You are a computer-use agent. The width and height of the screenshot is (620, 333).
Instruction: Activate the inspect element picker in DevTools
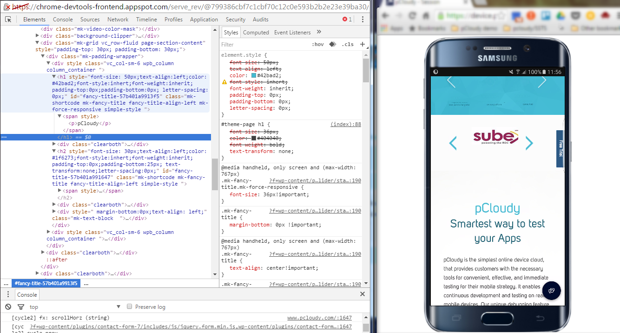[x=8, y=20]
